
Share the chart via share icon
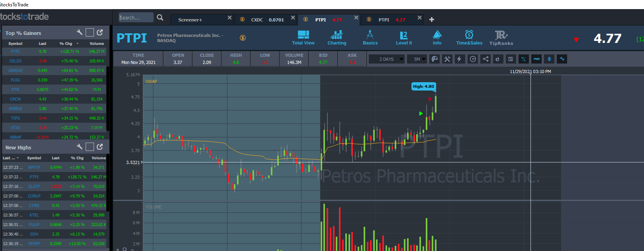point(485,59)
